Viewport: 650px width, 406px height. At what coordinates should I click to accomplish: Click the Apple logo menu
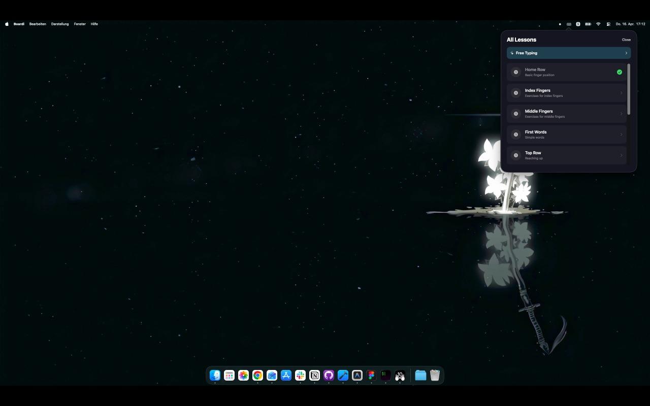coord(7,24)
